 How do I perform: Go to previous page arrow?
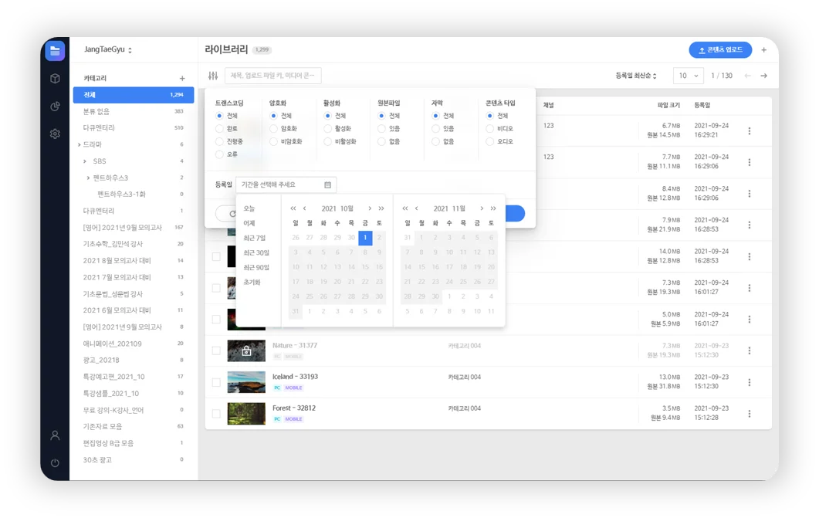(x=747, y=76)
